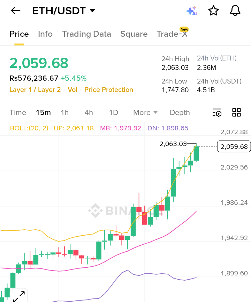This screenshot has height=302, width=251.
Task: Open chart indicator settings icon
Action: 217,113
